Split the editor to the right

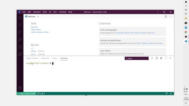click(x=166, y=16)
